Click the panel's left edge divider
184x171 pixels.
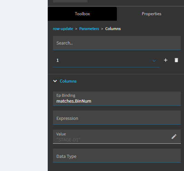tap(48, 85)
